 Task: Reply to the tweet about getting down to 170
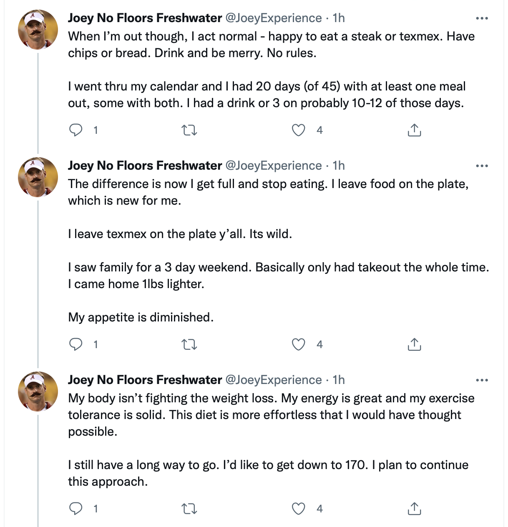click(x=76, y=509)
